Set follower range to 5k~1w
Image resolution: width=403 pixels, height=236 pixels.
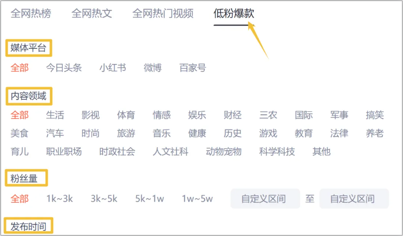pos(150,199)
